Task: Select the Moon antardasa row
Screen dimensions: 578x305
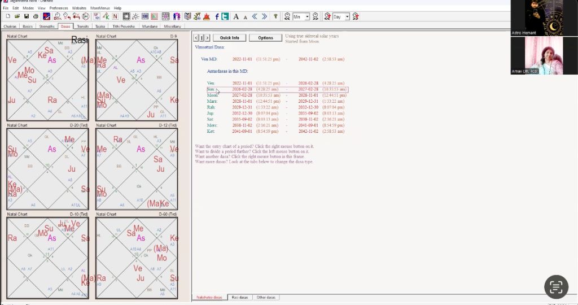Action: (277, 95)
